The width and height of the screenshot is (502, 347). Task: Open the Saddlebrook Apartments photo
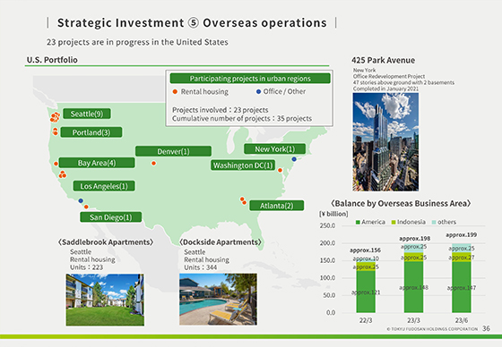[105, 300]
